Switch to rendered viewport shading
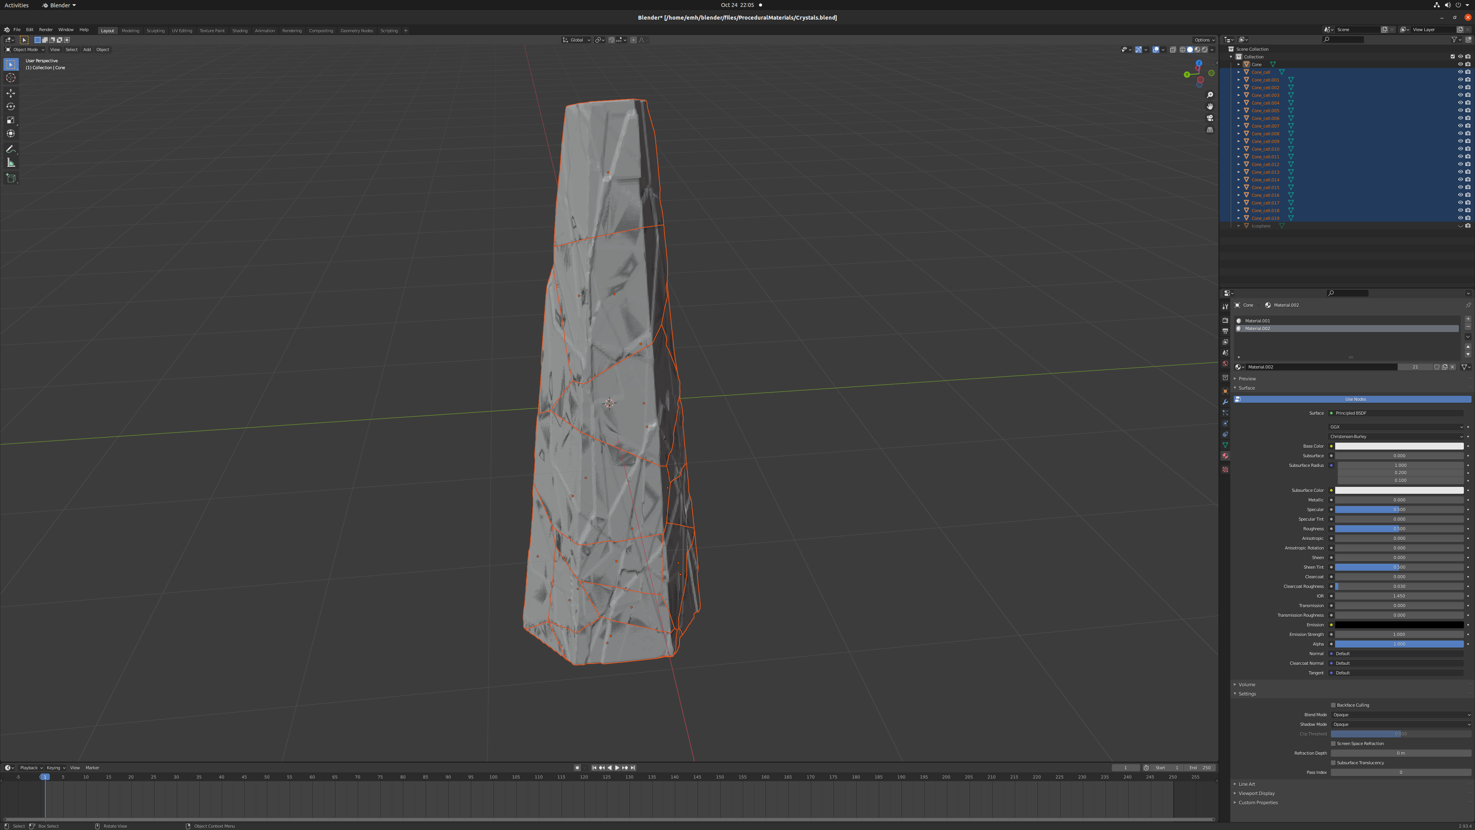 click(x=1204, y=50)
